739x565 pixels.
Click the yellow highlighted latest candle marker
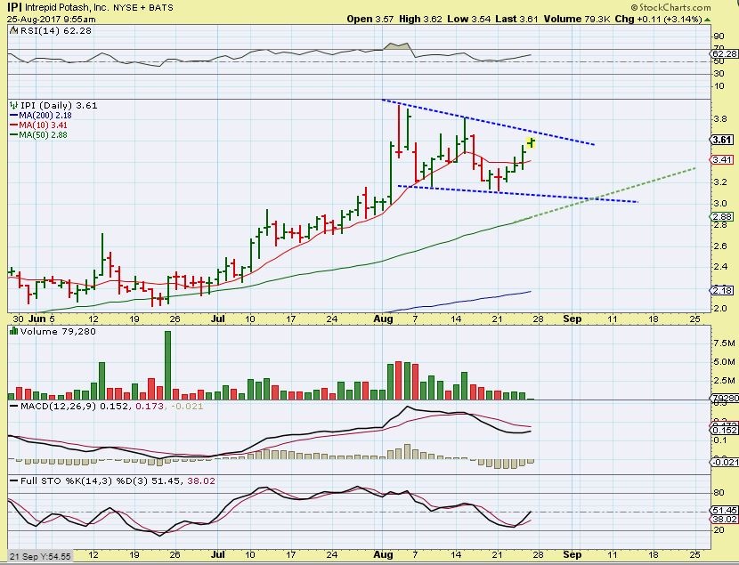(531, 142)
